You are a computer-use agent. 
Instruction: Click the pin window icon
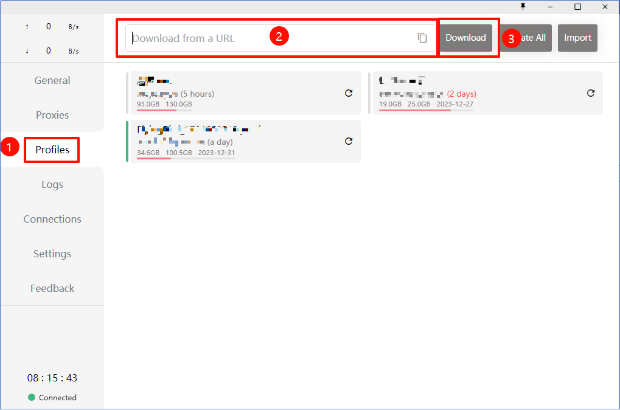click(523, 7)
